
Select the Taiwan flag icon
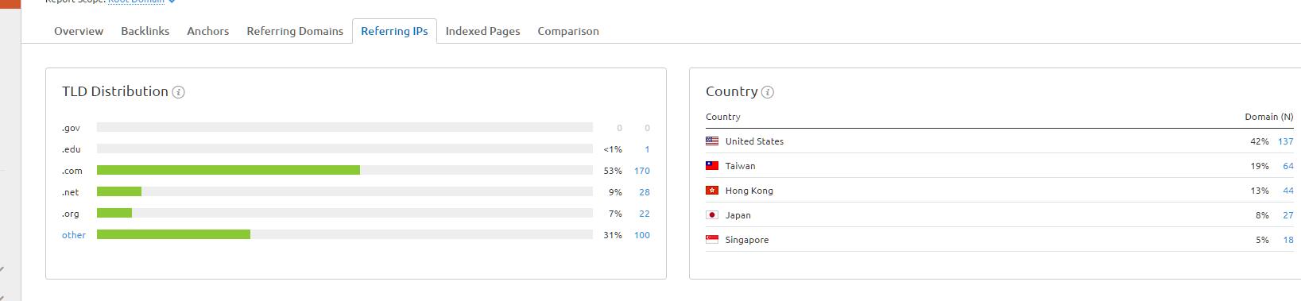tap(712, 166)
